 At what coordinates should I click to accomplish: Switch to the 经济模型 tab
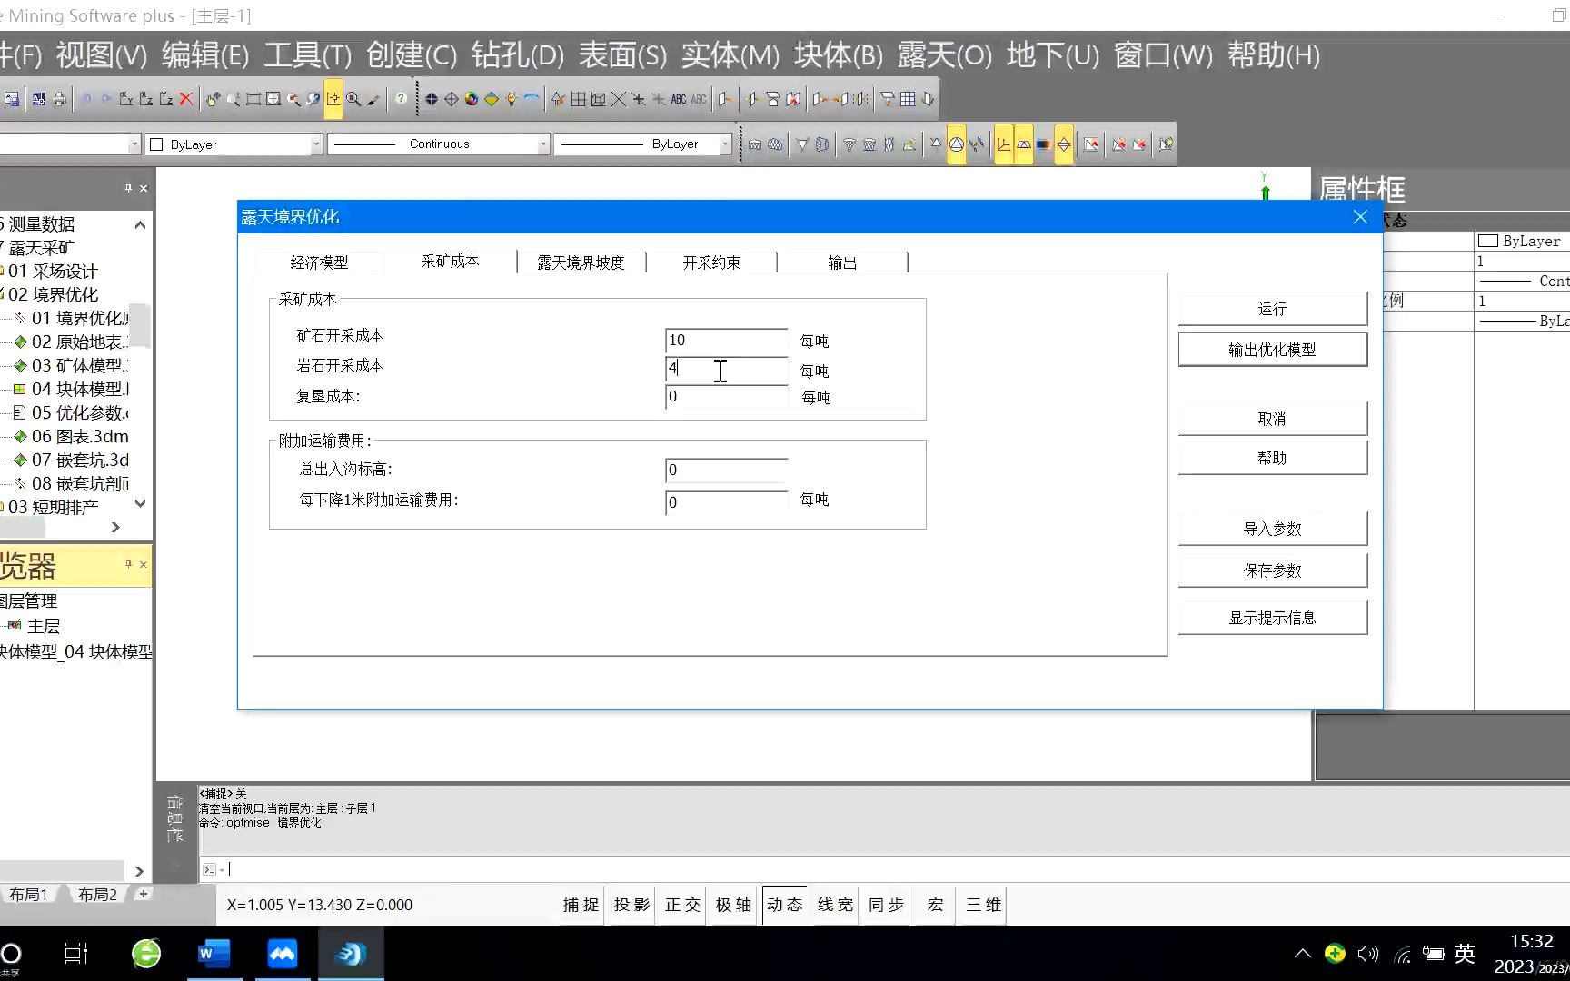tap(319, 263)
